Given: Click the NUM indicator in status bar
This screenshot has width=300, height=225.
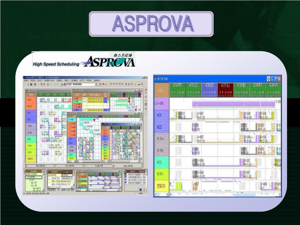Looking at the screenshot, I should (141, 194).
